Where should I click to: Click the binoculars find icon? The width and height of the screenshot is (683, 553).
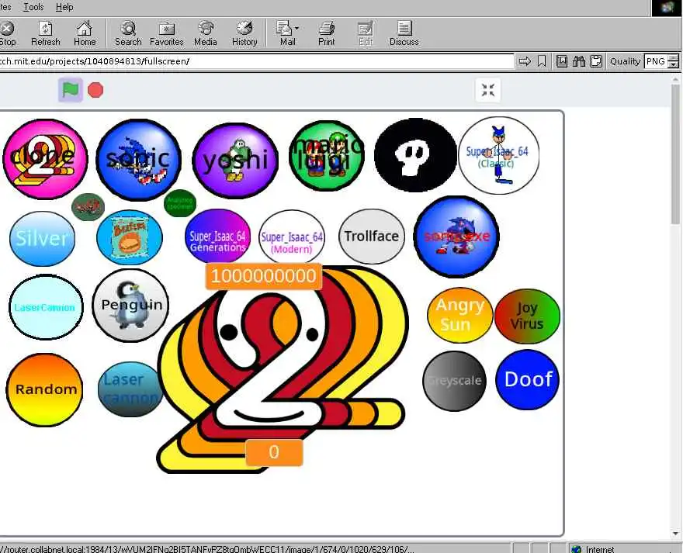[x=579, y=61]
